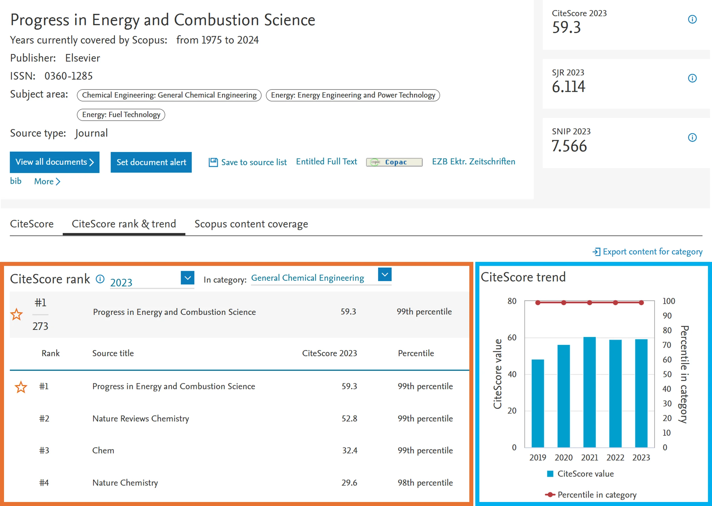The width and height of the screenshot is (712, 506).
Task: Open the Scopus content coverage tab
Action: coord(251,224)
